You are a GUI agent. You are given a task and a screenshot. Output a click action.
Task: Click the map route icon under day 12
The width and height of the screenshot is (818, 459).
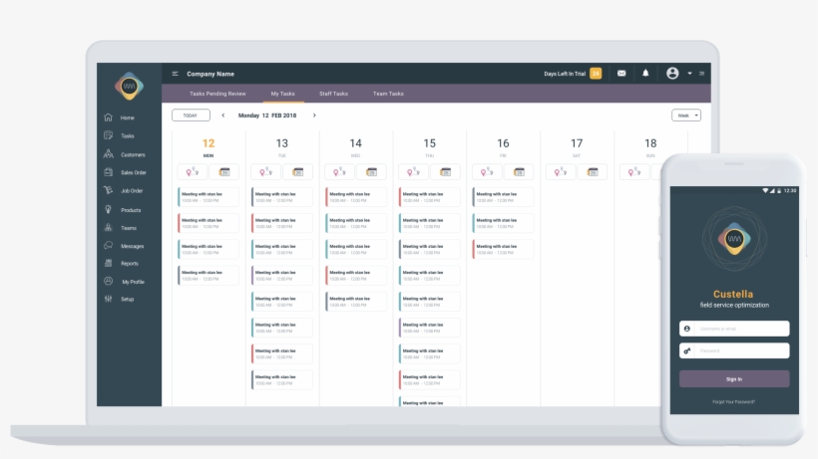coord(193,171)
